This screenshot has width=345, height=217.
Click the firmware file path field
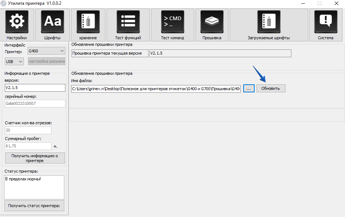click(x=156, y=89)
